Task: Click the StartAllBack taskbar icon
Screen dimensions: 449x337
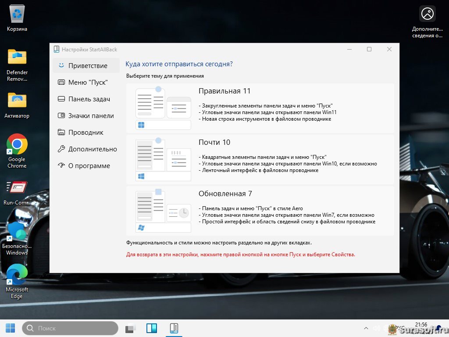Action: [174, 328]
